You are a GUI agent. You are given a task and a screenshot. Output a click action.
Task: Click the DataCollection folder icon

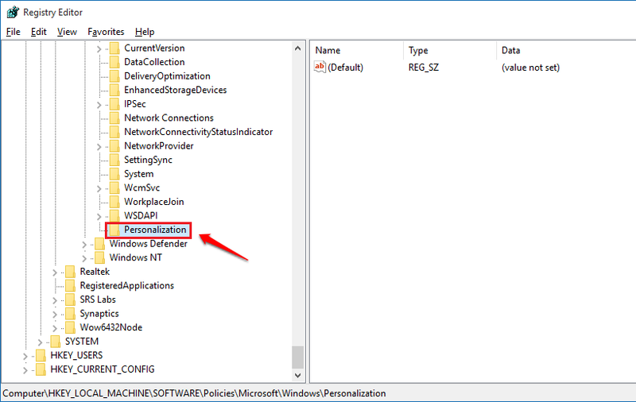(114, 62)
